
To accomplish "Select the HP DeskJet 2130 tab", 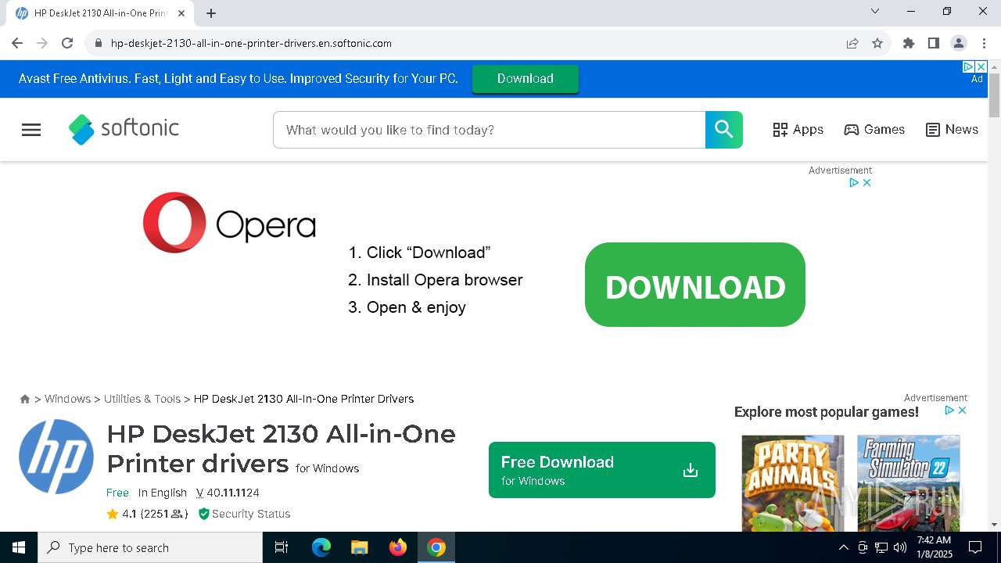I will pyautogui.click(x=100, y=13).
